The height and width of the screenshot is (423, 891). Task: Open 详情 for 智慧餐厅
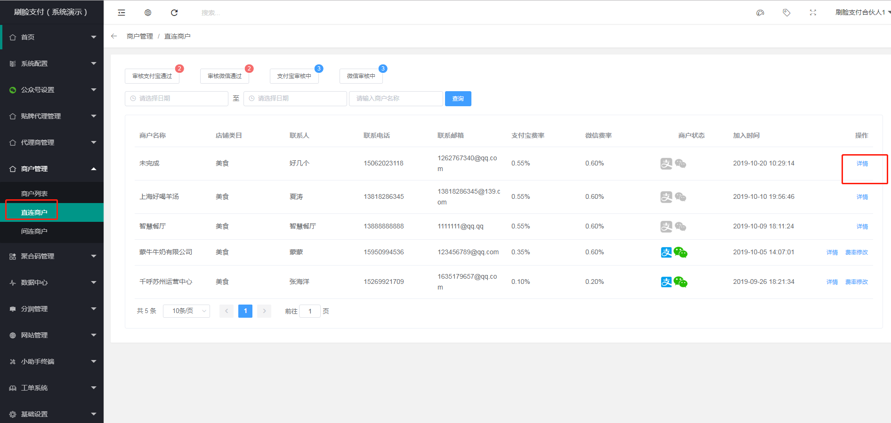click(x=862, y=227)
